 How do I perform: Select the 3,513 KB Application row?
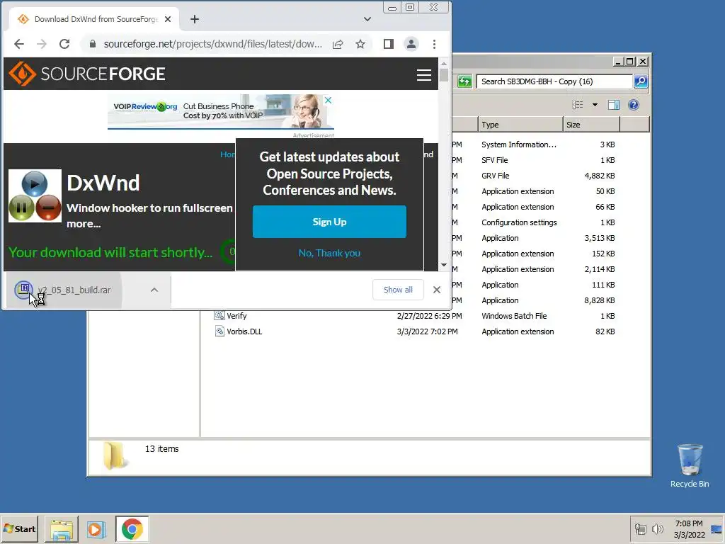548,238
